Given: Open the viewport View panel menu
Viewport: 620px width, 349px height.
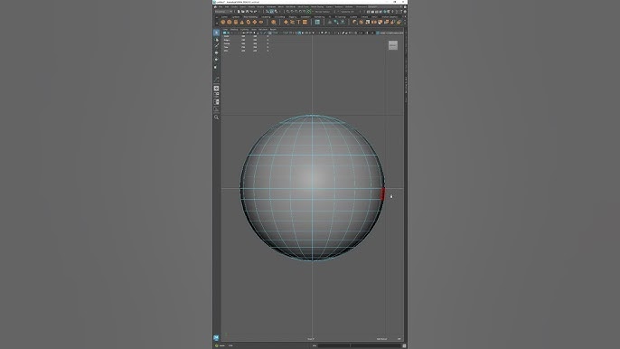Looking at the screenshot, I should [x=225, y=30].
